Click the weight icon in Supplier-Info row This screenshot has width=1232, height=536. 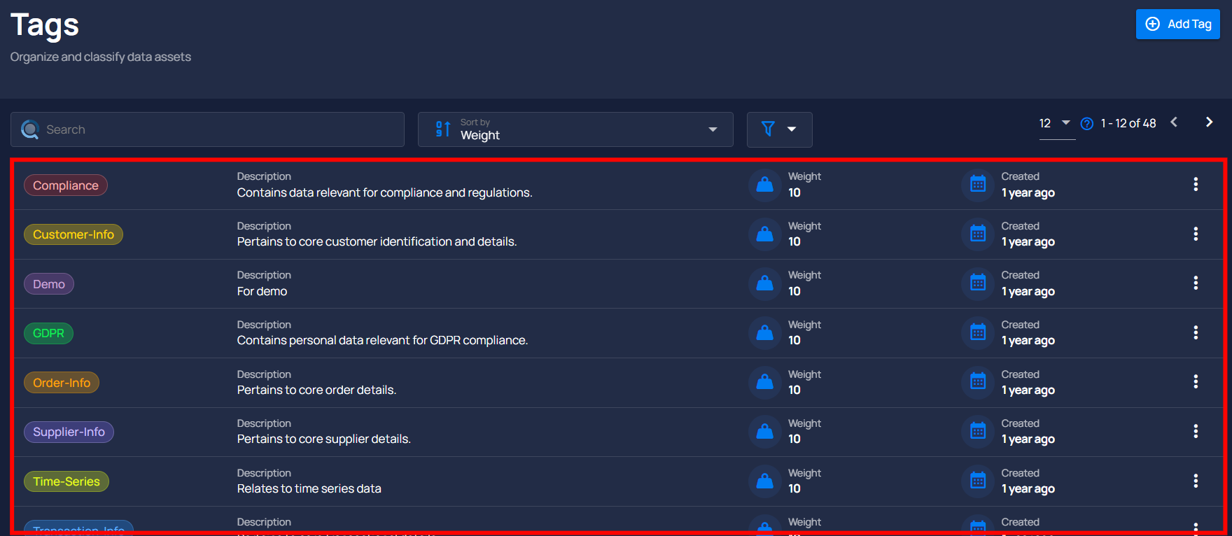(765, 431)
